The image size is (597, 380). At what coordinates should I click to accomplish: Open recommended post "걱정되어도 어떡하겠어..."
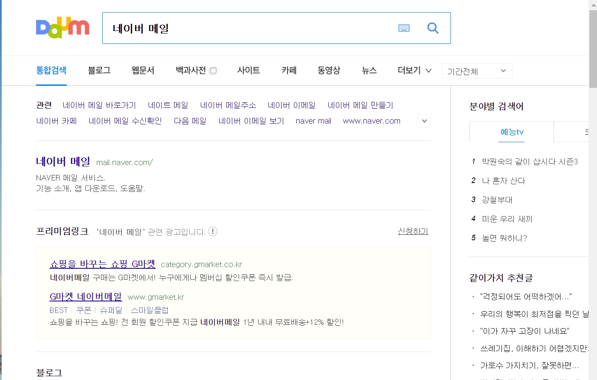(526, 297)
